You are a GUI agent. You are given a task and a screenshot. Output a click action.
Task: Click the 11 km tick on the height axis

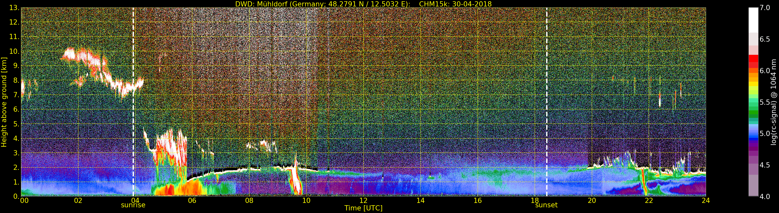[14, 37]
